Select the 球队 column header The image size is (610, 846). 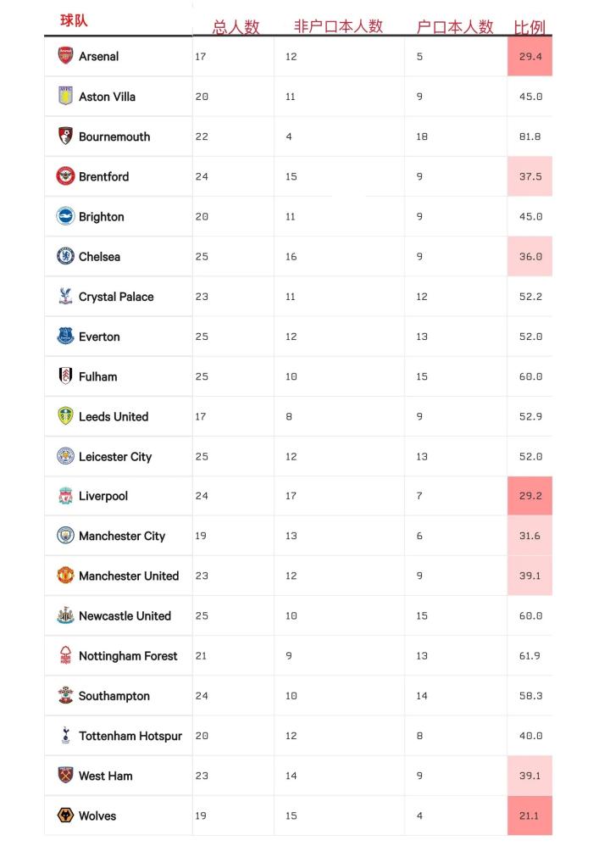coord(74,20)
